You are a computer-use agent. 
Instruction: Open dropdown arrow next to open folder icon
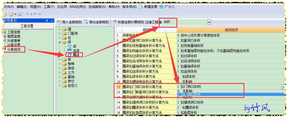[x=16, y=14]
